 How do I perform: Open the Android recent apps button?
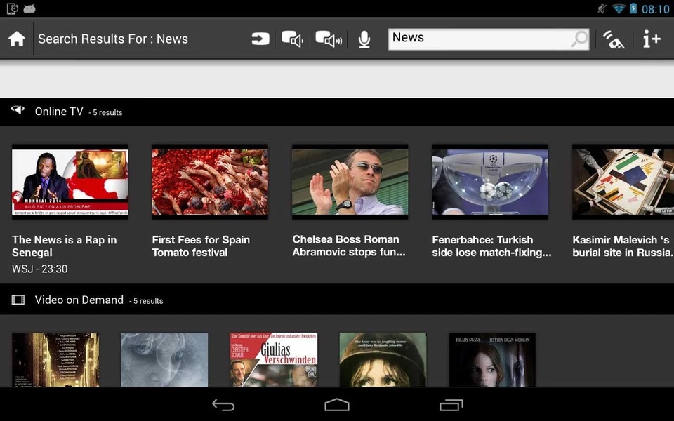pos(451,405)
